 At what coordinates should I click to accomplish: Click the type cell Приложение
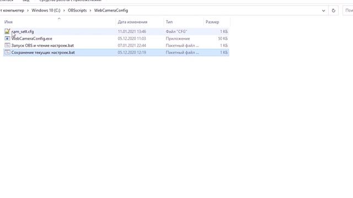pos(178,38)
